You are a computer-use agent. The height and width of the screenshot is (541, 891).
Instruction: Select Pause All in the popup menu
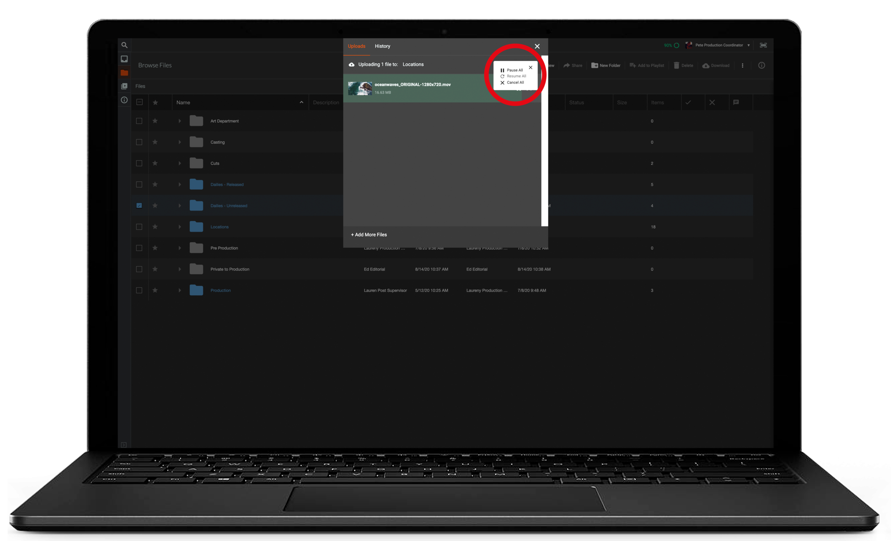(x=514, y=70)
